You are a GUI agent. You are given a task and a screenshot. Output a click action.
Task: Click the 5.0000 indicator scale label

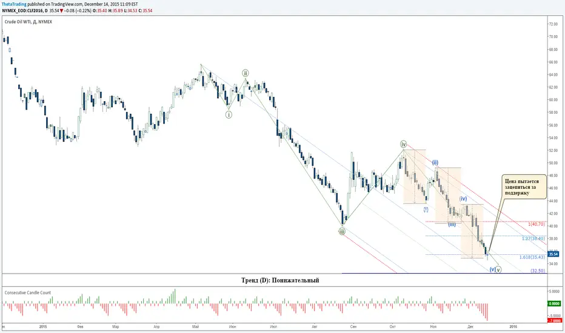coord(554,291)
